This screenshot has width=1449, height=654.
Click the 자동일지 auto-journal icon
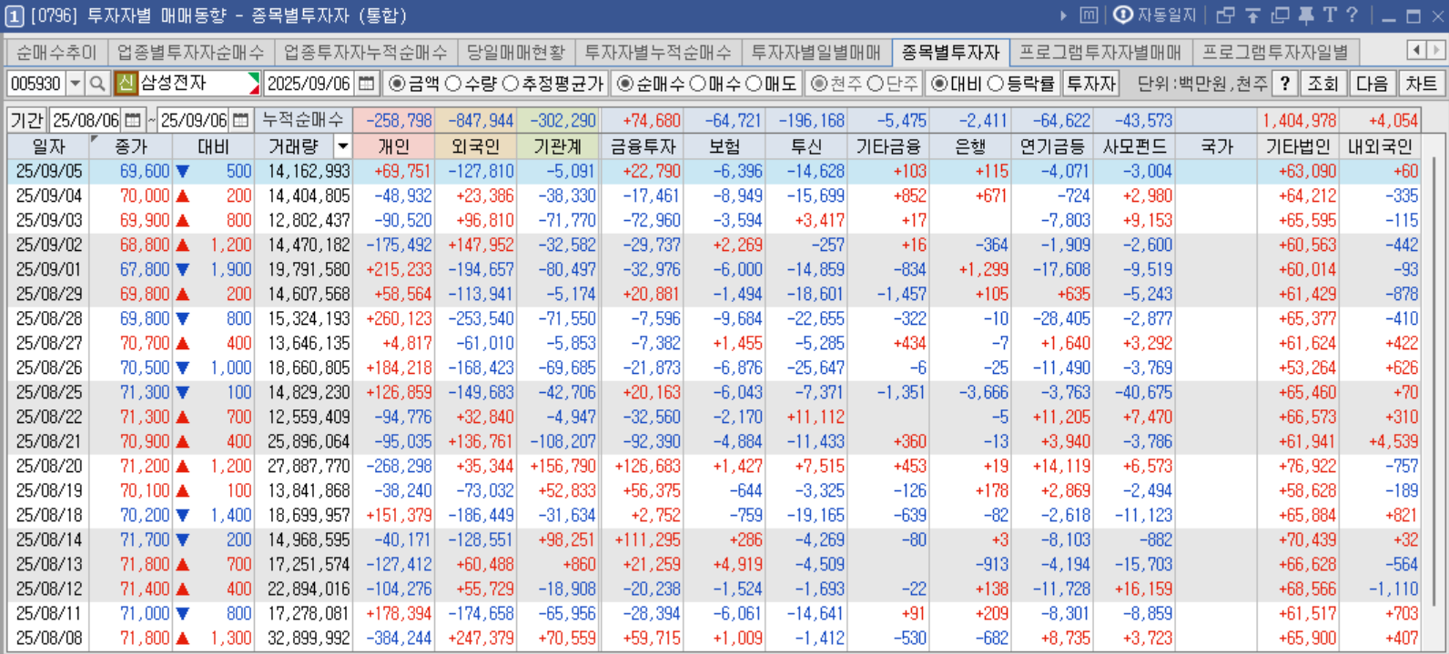pyautogui.click(x=1123, y=15)
